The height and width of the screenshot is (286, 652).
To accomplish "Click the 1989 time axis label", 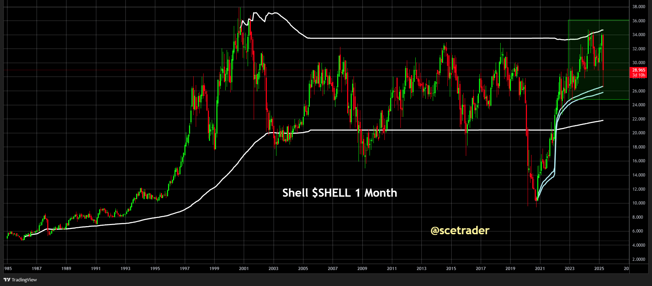I will pyautogui.click(x=66, y=269).
